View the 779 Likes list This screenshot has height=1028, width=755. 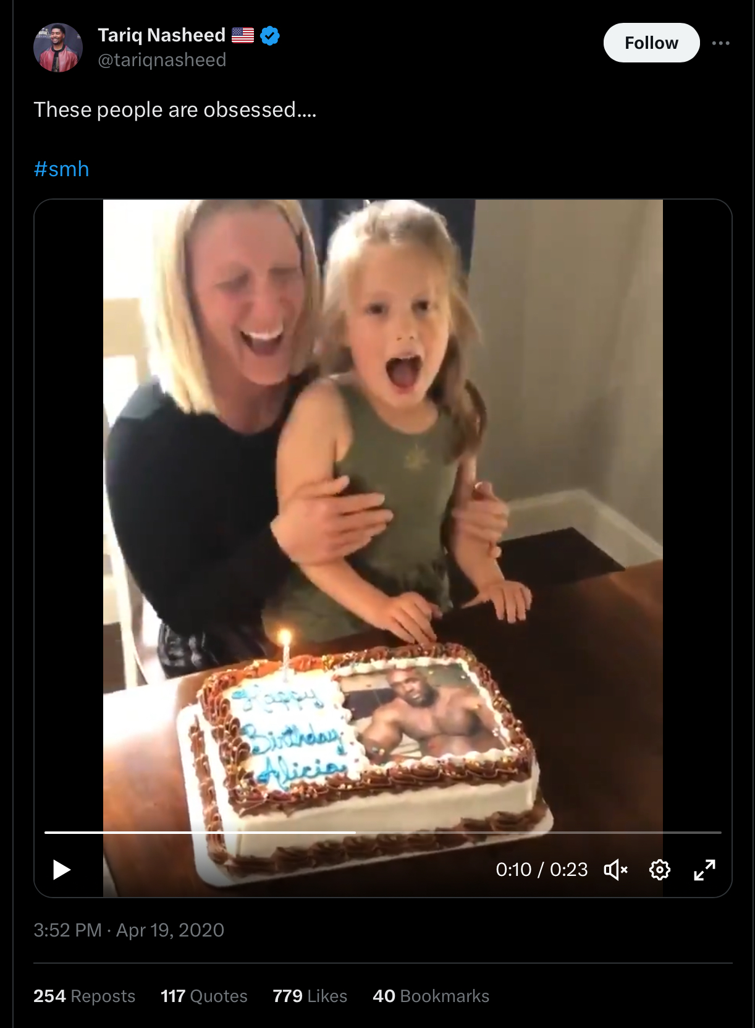tap(310, 996)
